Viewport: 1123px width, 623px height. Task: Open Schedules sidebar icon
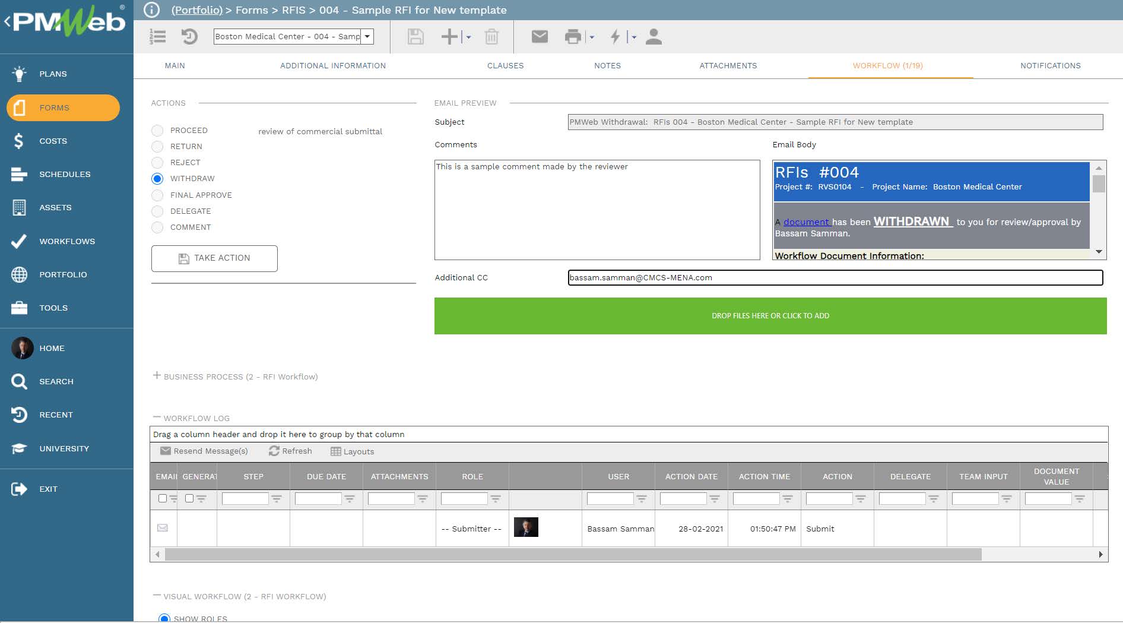tap(19, 174)
